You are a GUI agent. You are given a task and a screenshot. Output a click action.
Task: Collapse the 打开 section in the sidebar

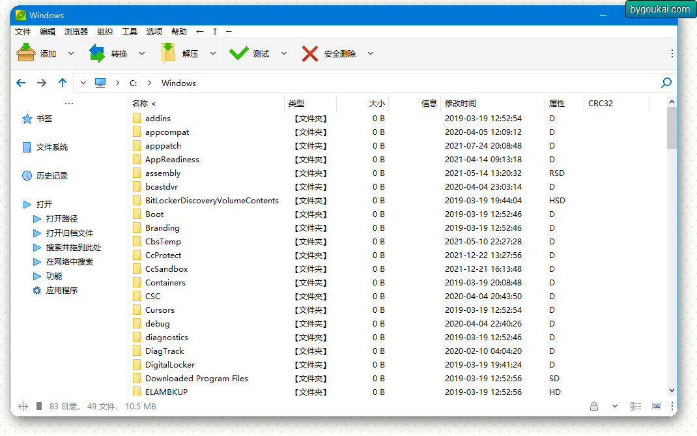click(27, 205)
